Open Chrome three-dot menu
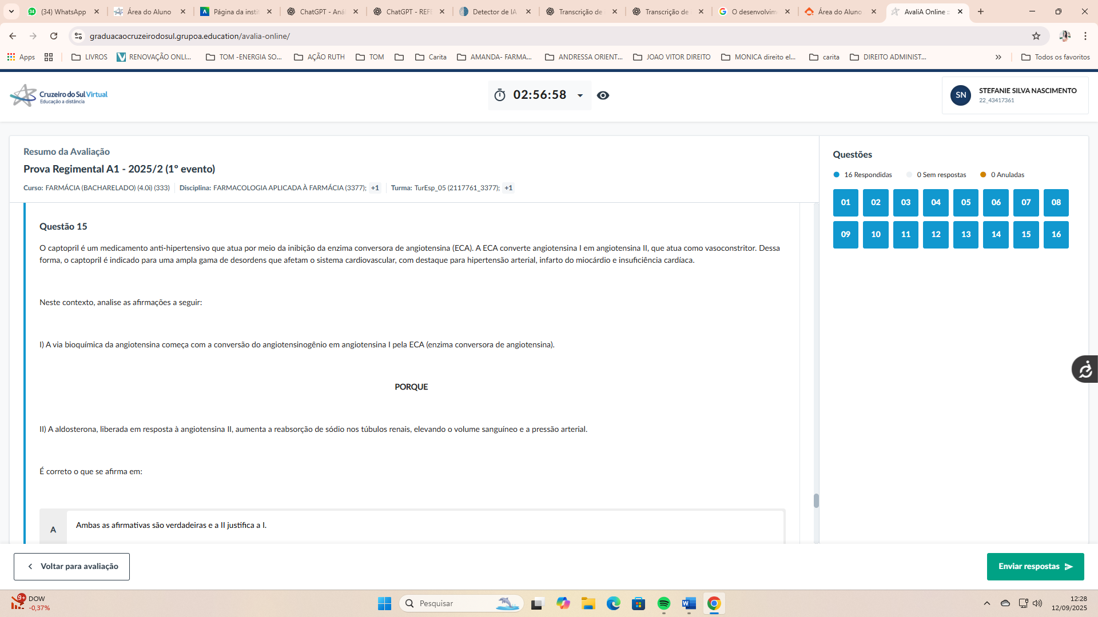This screenshot has height=617, width=1098. [1085, 36]
